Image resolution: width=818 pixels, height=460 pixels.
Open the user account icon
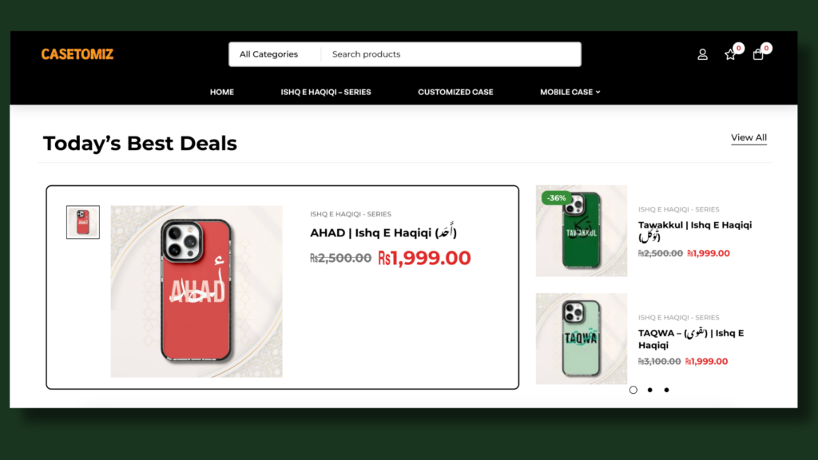coord(702,54)
